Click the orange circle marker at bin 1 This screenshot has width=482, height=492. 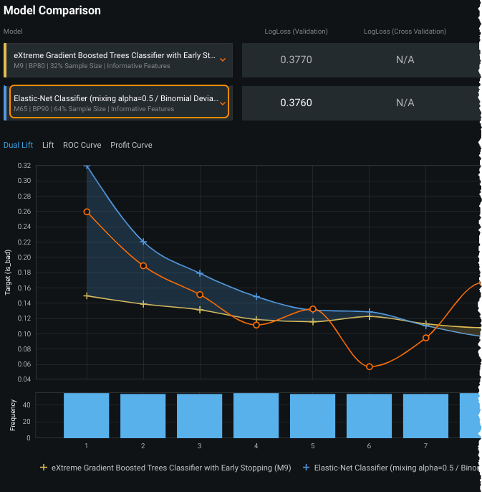87,212
